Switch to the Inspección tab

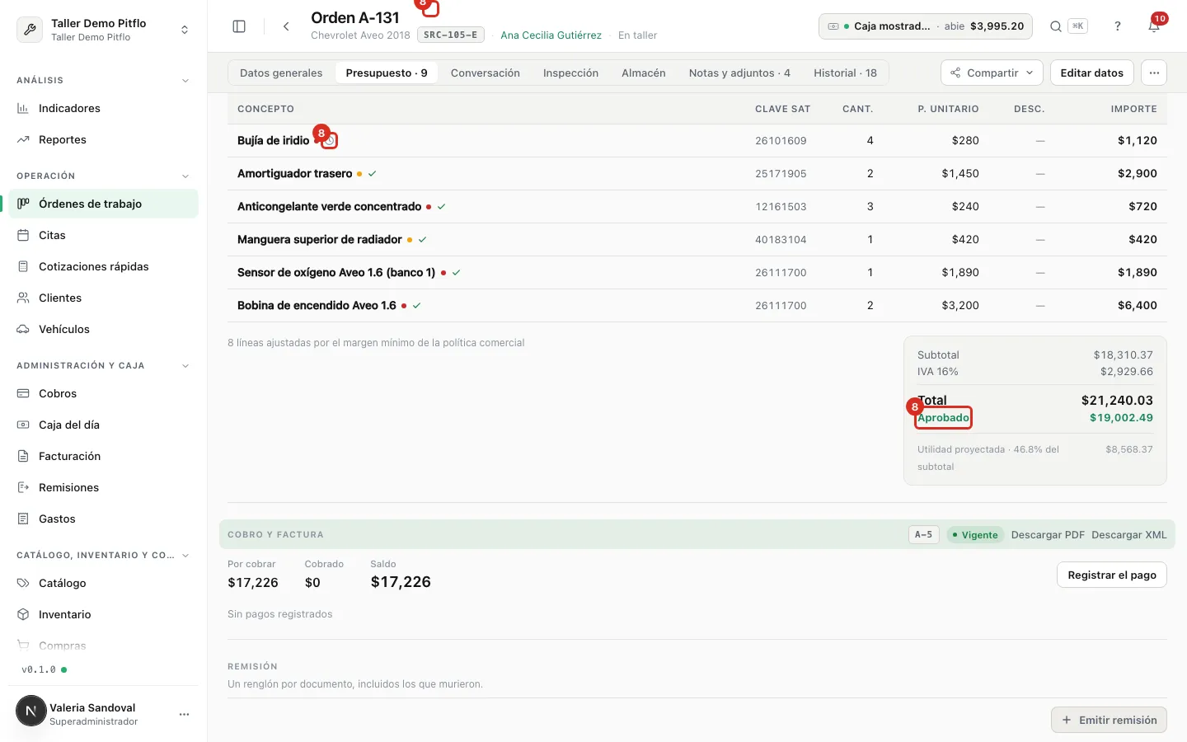[x=570, y=73]
